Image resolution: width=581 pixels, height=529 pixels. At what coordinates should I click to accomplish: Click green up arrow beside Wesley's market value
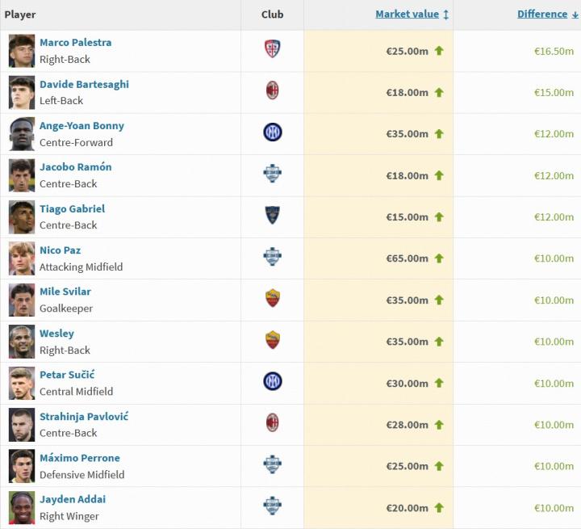[x=439, y=341]
